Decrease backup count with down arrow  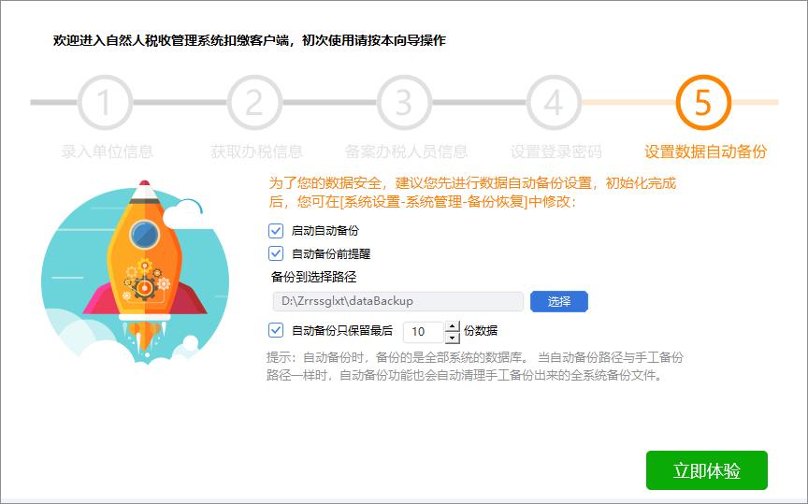453,338
